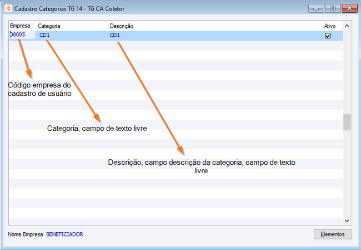The height and width of the screenshot is (250, 361).
Task: Click the Nome Empresa label
Action: (26, 234)
